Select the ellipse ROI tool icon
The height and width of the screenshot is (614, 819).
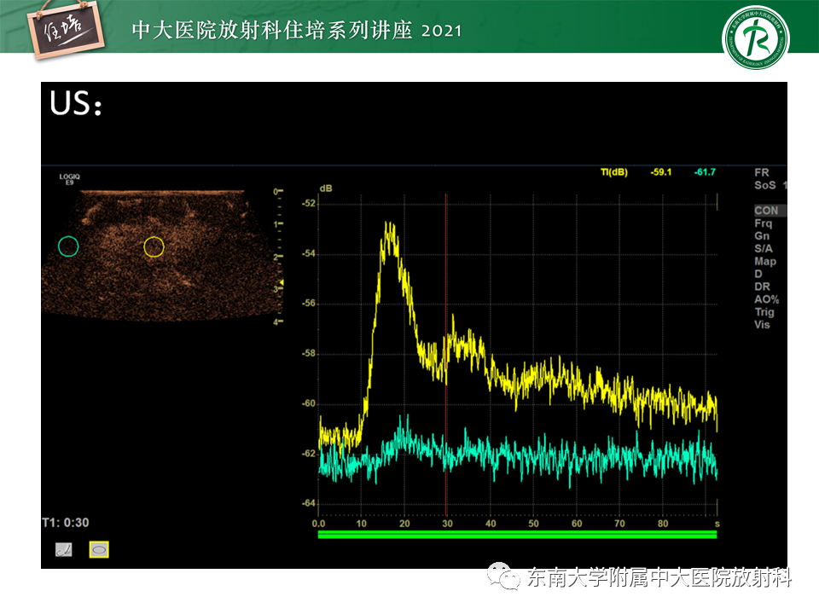point(99,549)
